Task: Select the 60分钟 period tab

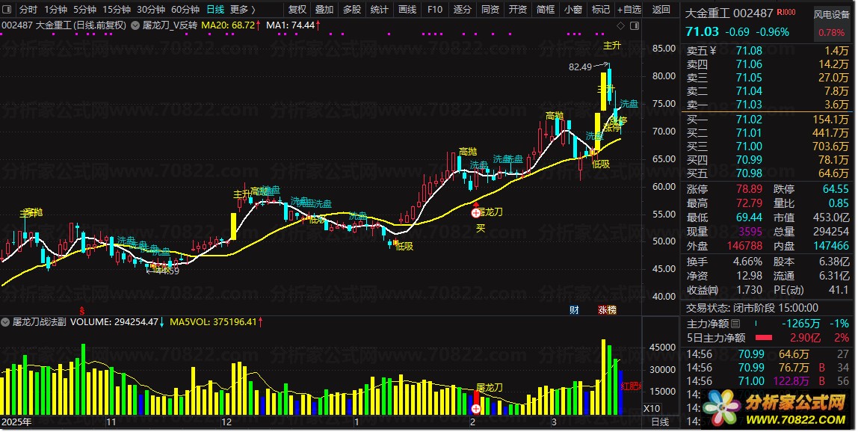Action: tap(185, 9)
